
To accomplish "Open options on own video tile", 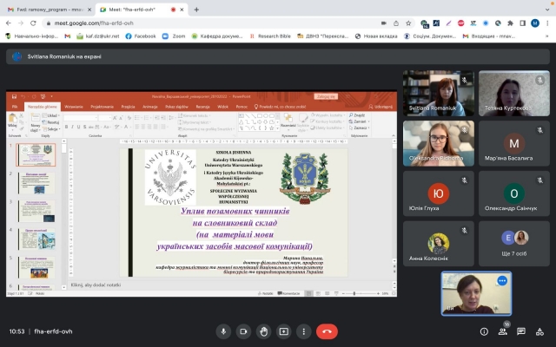I will coord(502,281).
